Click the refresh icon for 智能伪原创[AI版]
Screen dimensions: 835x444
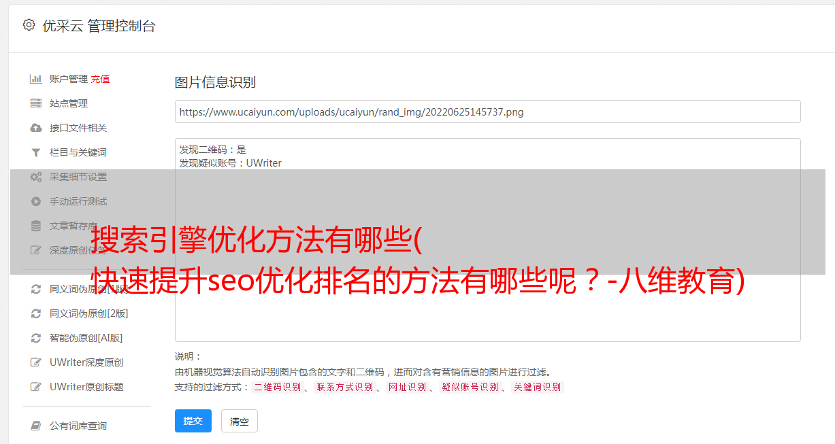click(x=36, y=338)
